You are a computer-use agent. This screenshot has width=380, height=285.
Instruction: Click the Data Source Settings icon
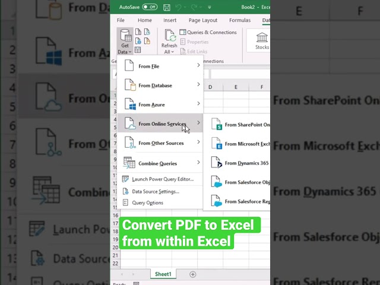coord(125,191)
